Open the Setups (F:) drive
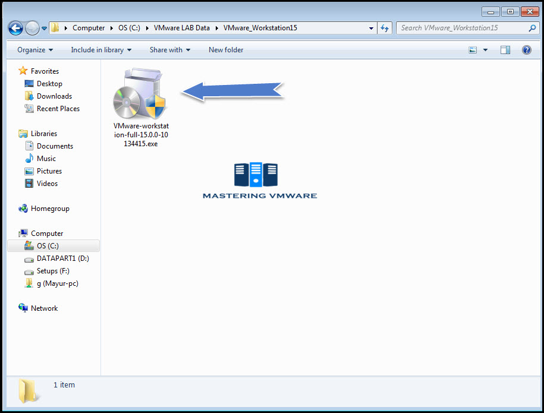Viewport: 544px width, 413px height. pos(53,271)
